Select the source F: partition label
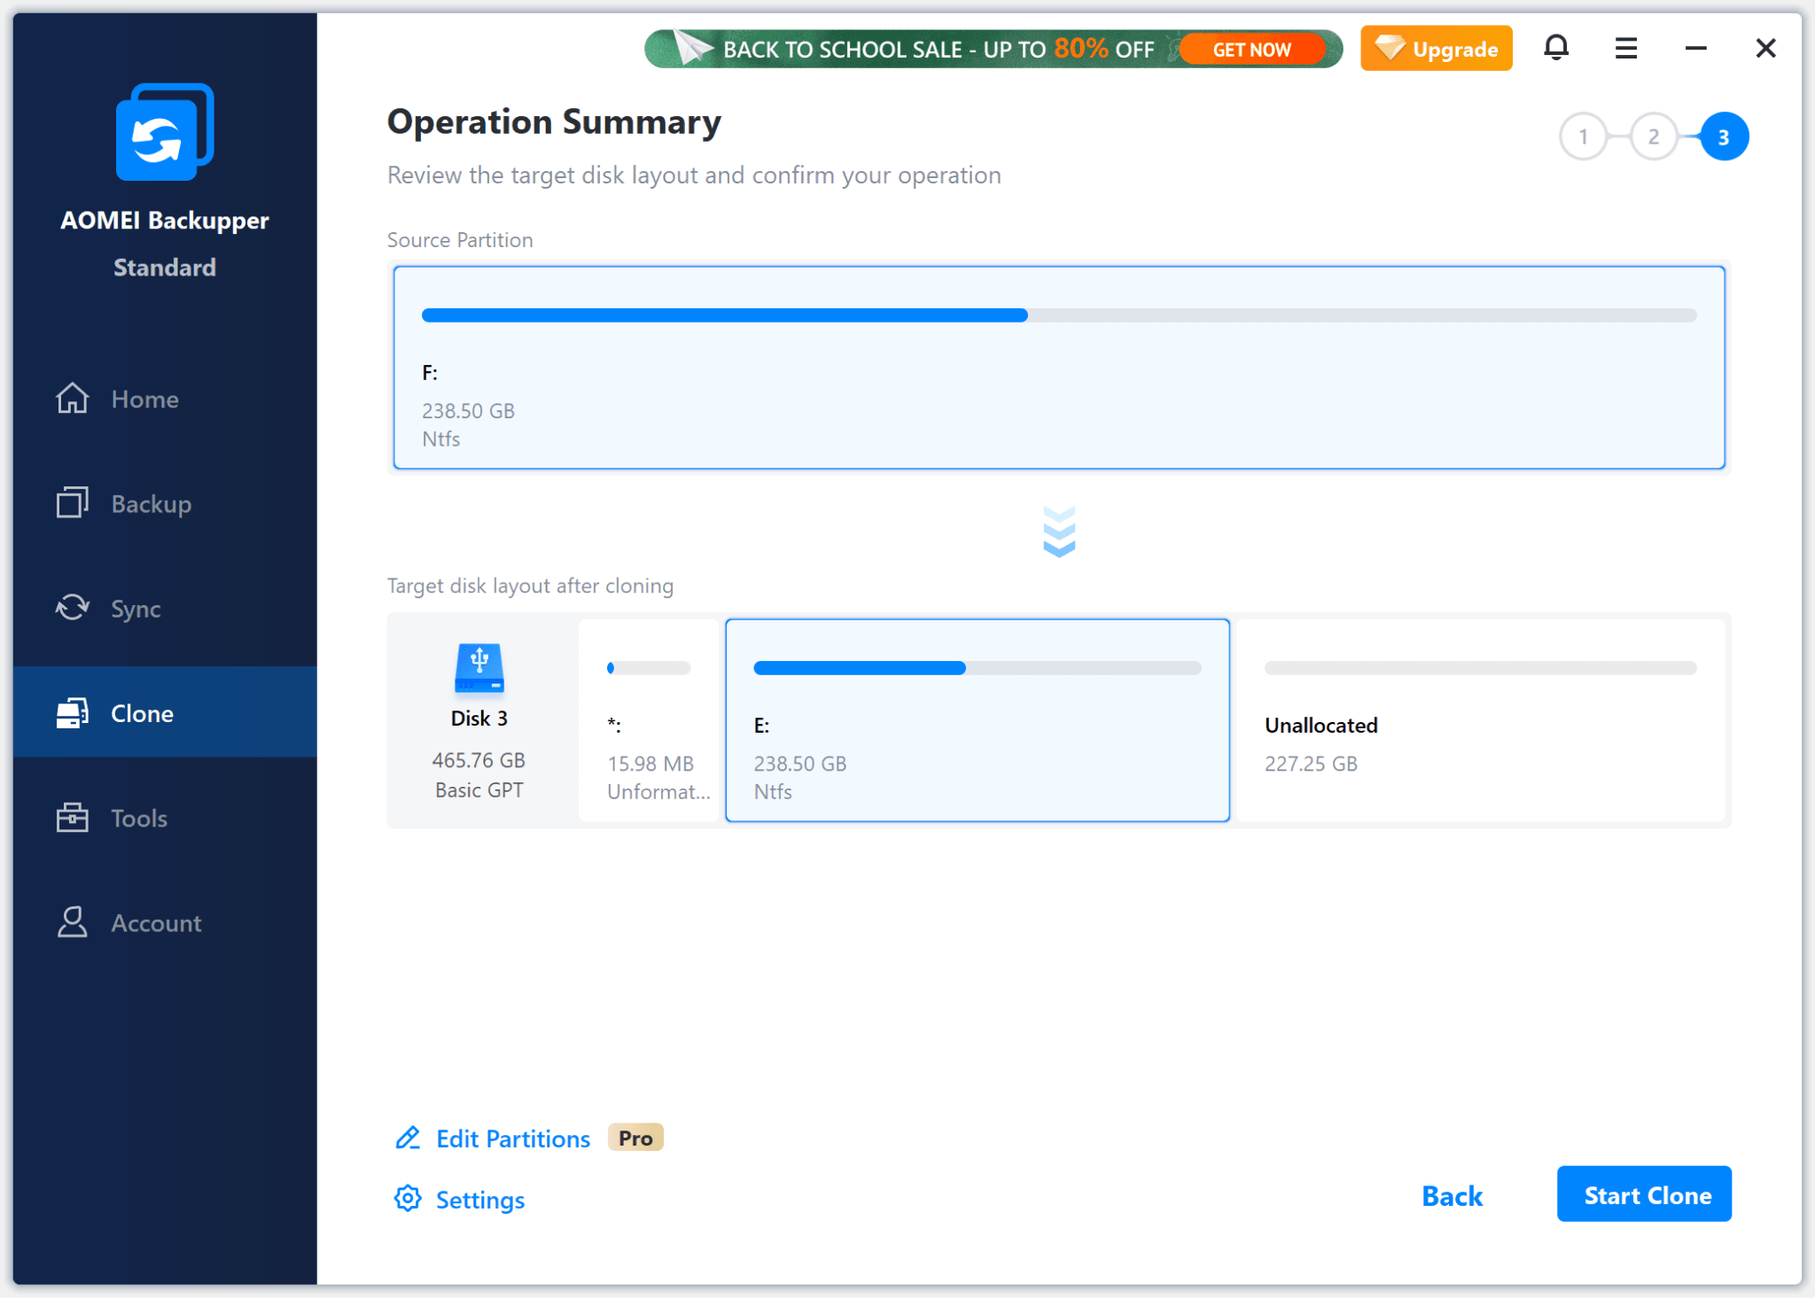 point(430,373)
